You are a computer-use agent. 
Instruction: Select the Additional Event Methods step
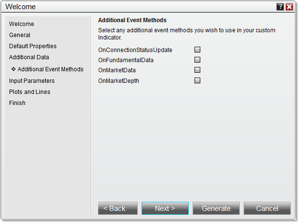(x=51, y=69)
